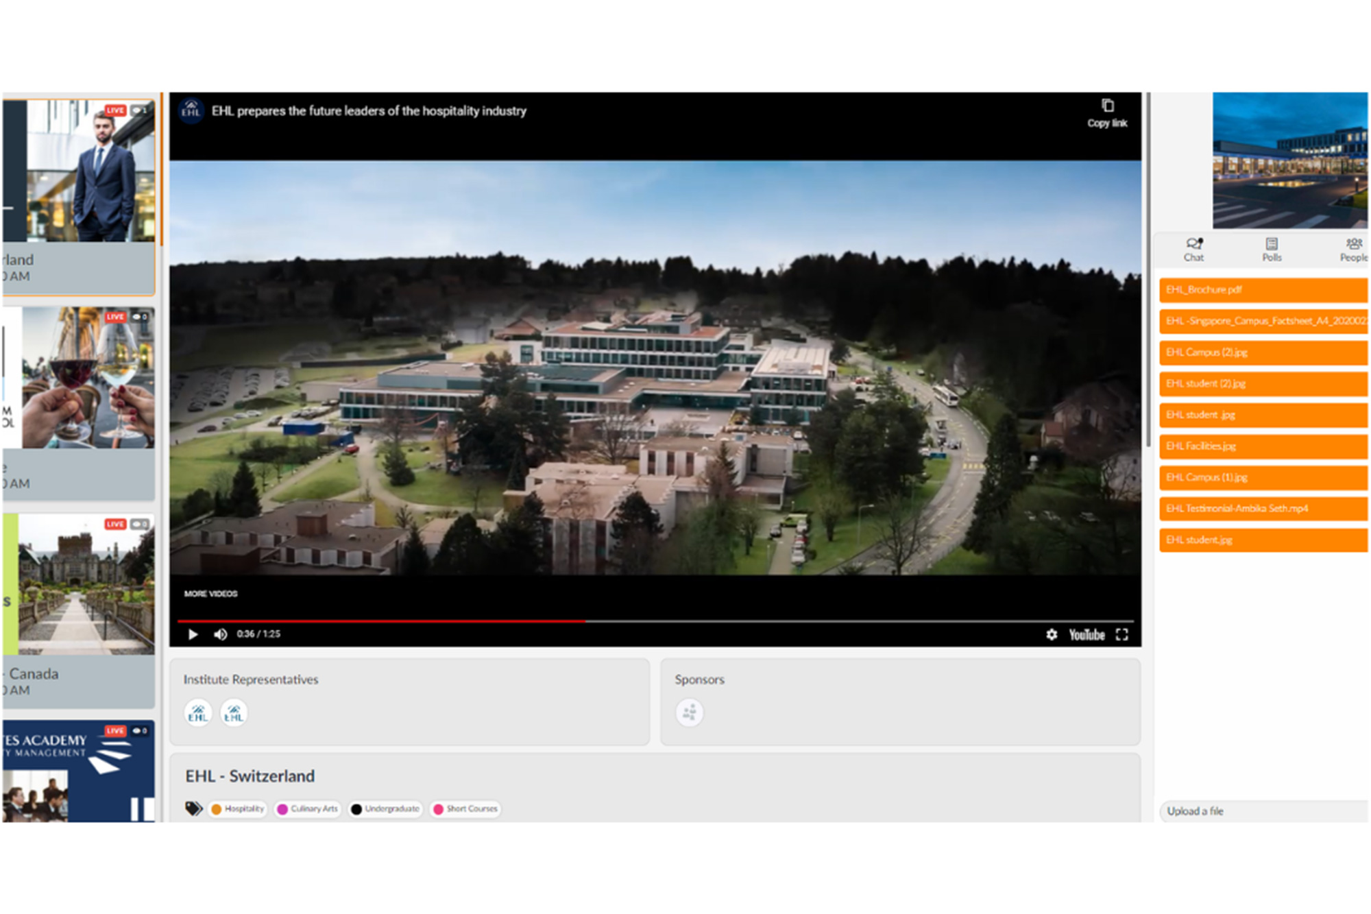Image resolution: width=1371 pixels, height=914 pixels.
Task: Seek on the red video progress bar
Action: 381,621
